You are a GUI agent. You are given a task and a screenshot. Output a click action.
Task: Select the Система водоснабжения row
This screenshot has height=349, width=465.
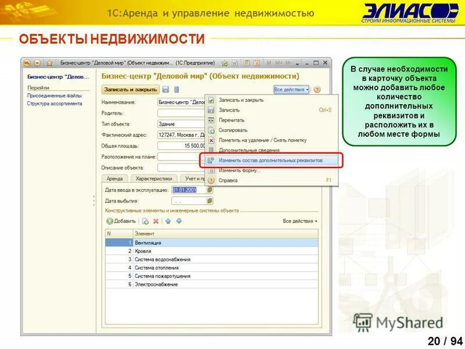coord(212,259)
